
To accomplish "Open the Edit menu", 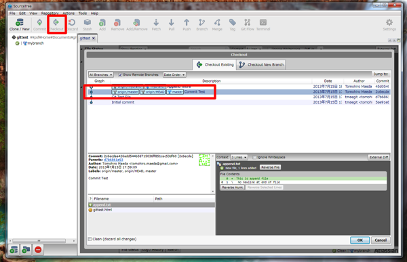I will pos(22,14).
